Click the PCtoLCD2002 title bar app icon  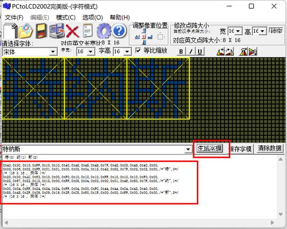pyautogui.click(x=7, y=6)
